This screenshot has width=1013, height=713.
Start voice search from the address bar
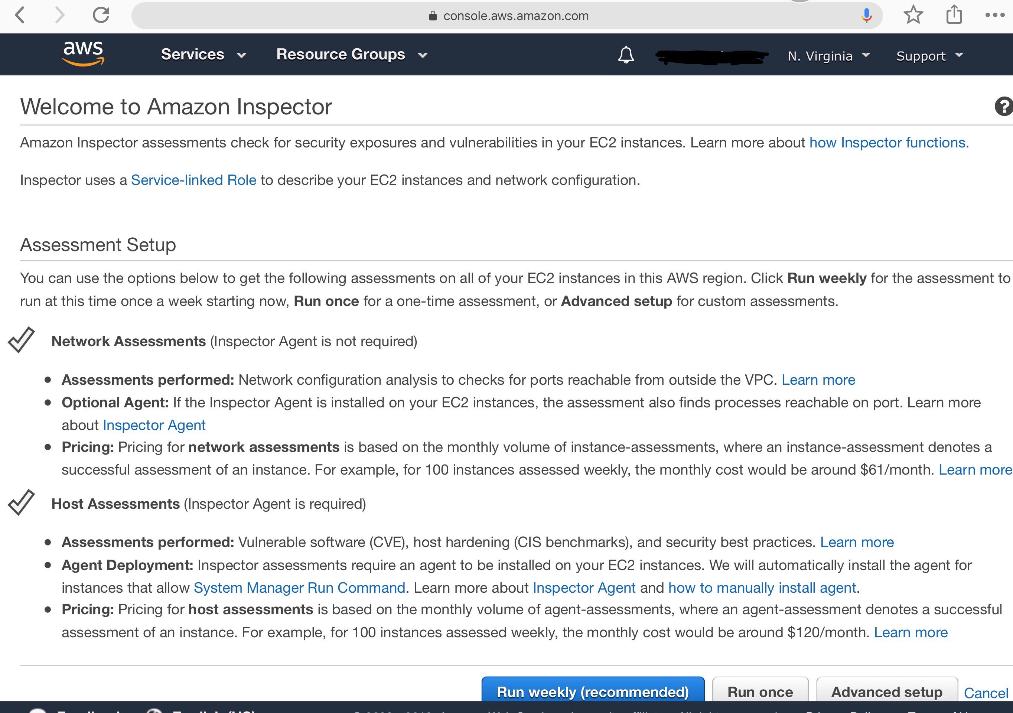point(866,15)
